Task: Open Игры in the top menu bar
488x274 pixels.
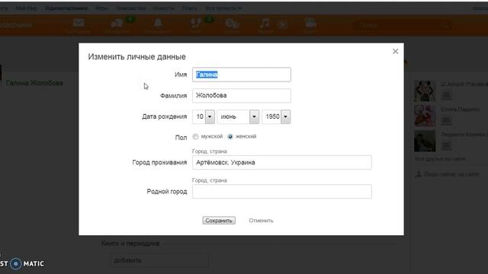Action: pyautogui.click(x=101, y=8)
